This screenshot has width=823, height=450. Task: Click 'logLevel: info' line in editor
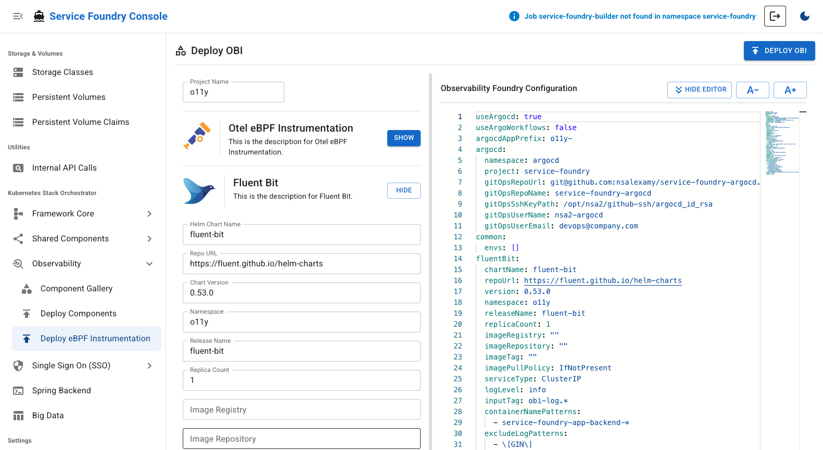coord(515,390)
